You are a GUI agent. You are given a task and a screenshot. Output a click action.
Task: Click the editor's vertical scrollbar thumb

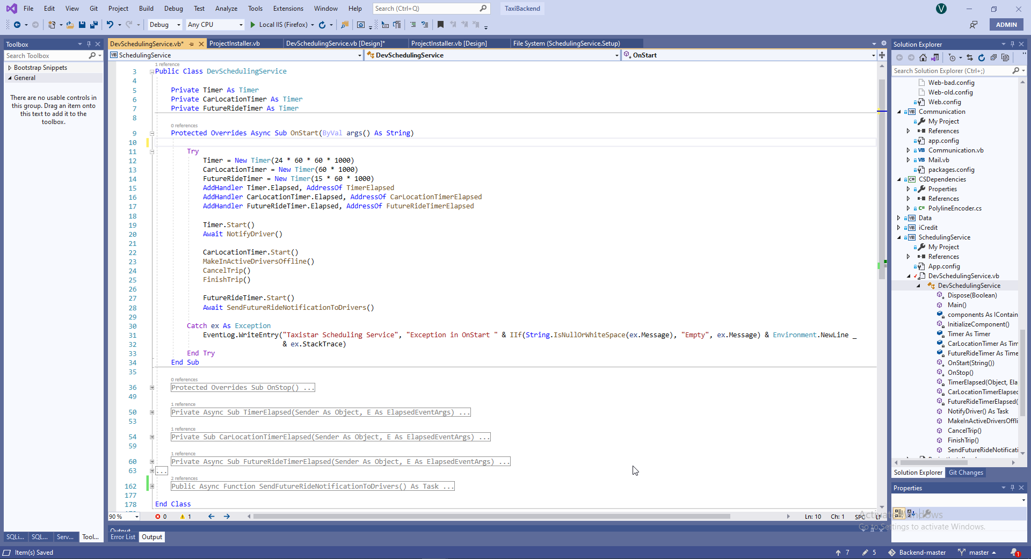tap(882, 179)
